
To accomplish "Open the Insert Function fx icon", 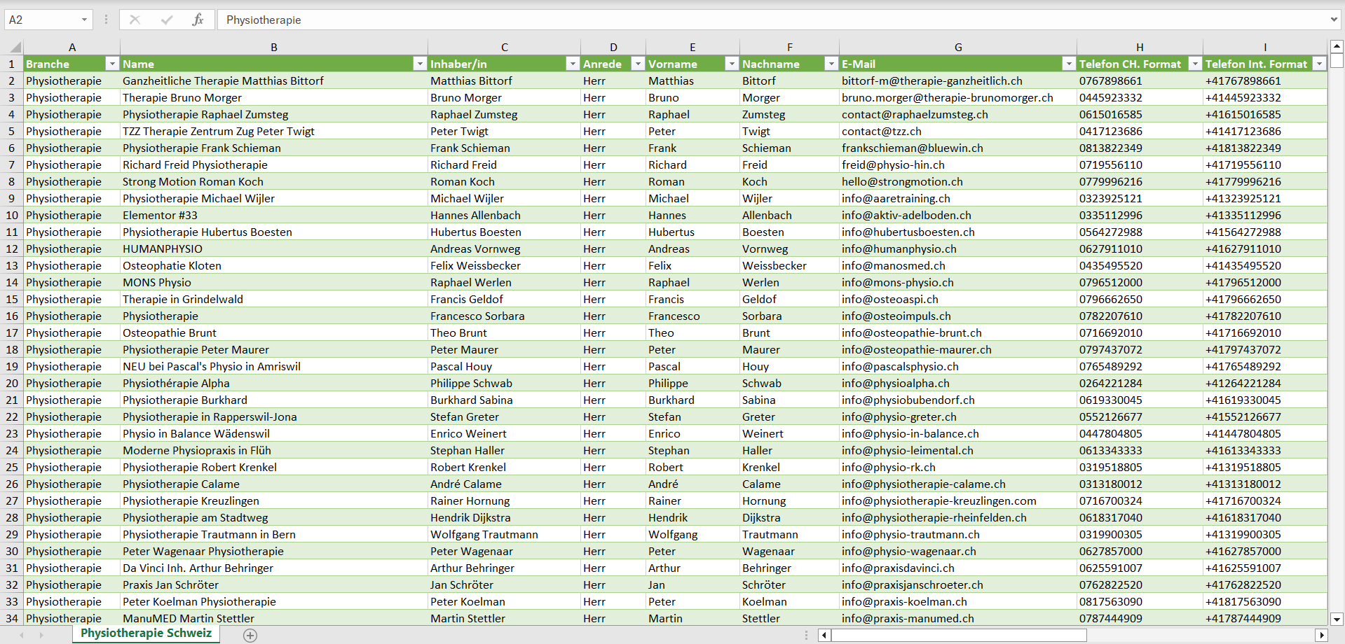I will (x=198, y=20).
